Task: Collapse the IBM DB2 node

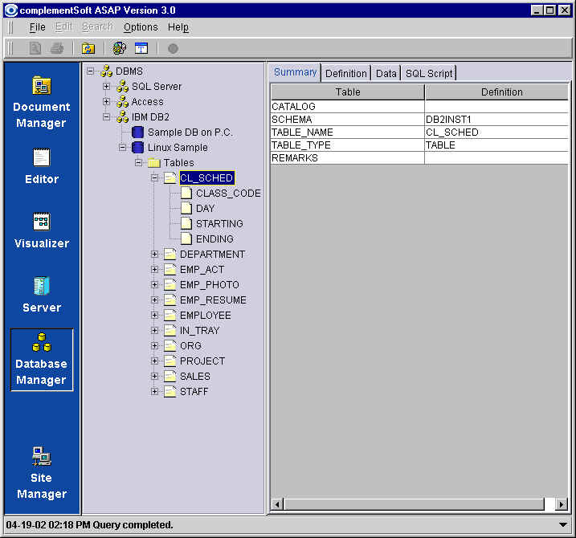Action: point(107,116)
